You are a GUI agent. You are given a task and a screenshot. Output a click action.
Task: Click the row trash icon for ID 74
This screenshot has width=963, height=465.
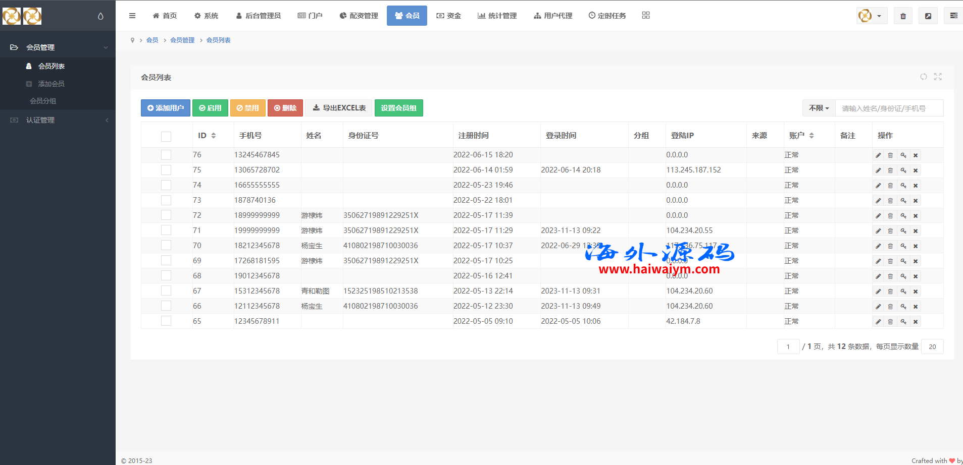[890, 186]
